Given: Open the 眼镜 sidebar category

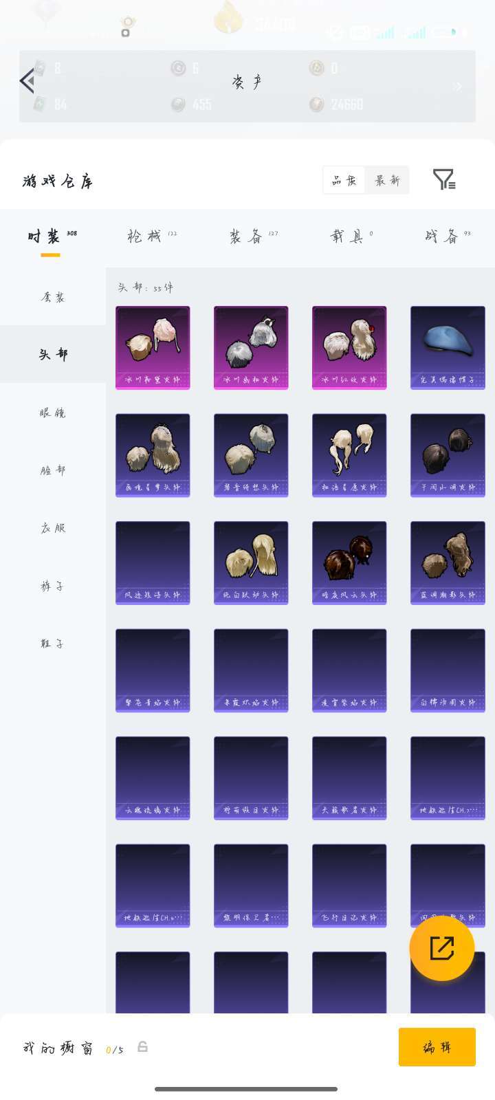Looking at the screenshot, I should pyautogui.click(x=53, y=412).
